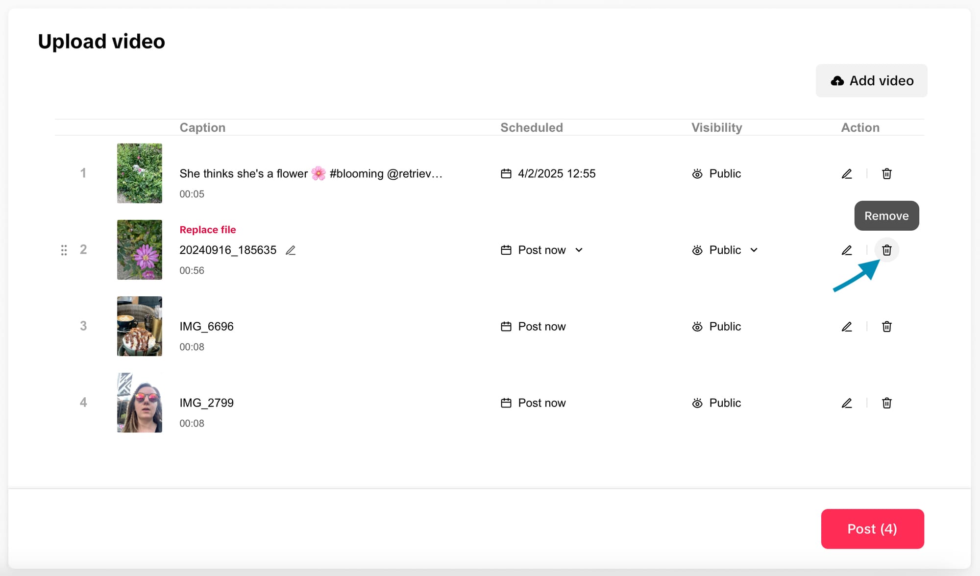Click the caption text IMG_6696
980x576 pixels.
coord(206,327)
